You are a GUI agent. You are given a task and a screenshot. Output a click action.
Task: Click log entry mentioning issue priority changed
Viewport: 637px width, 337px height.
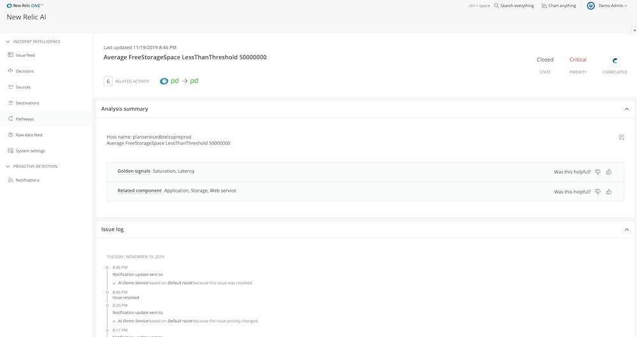coord(188,321)
